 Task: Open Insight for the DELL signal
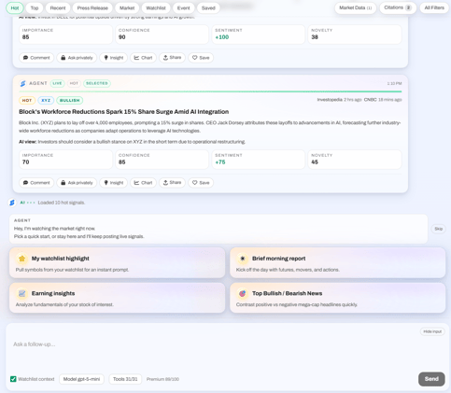coord(114,58)
